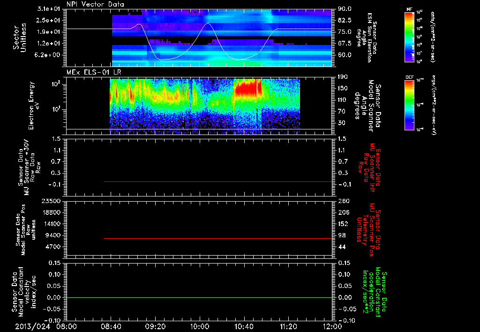This screenshot has height=332, width=480.
Task: Click the 12:00 time axis label
Action: tap(332, 326)
